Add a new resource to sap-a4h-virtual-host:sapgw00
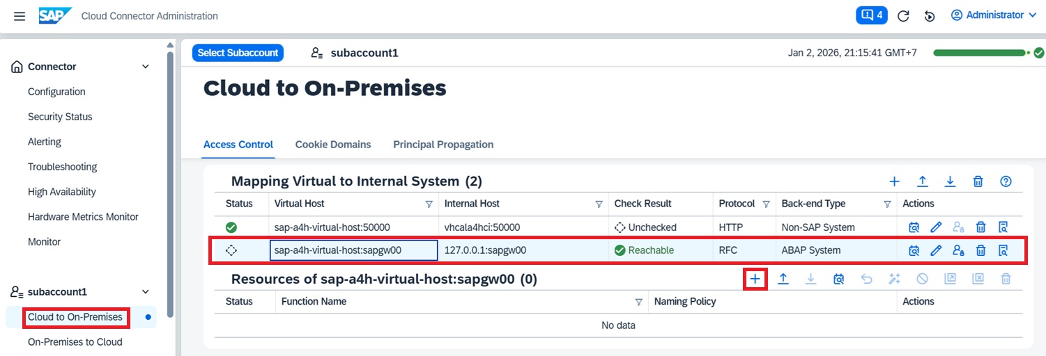The width and height of the screenshot is (1046, 356). (x=755, y=279)
